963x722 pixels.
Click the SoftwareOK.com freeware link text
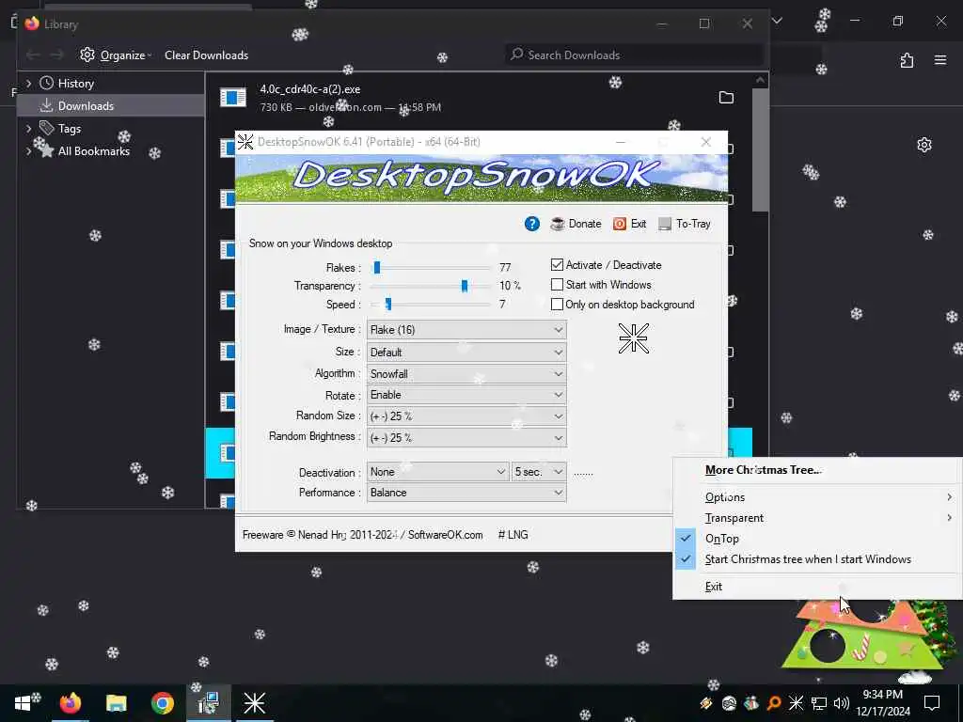pos(445,535)
